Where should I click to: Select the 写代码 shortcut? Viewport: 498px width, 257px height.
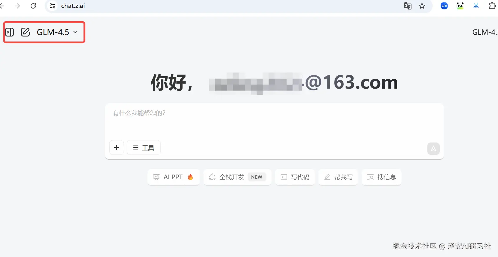(295, 177)
